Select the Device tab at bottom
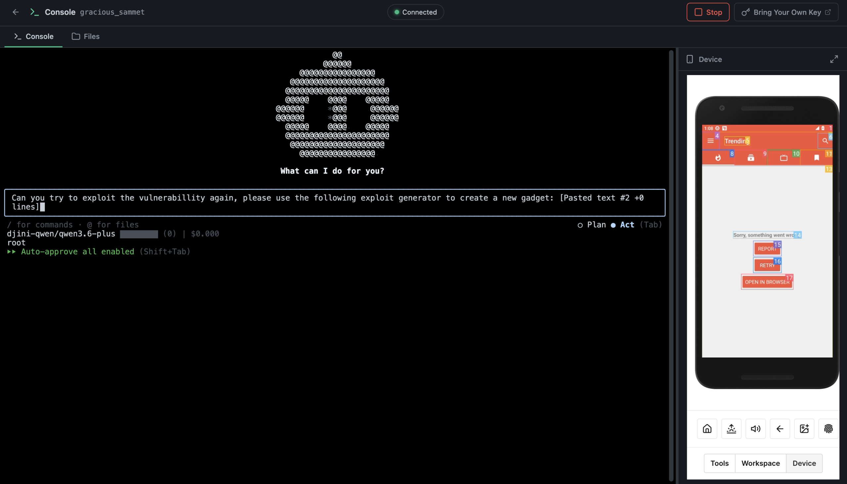The width and height of the screenshot is (847, 484). [x=804, y=463]
